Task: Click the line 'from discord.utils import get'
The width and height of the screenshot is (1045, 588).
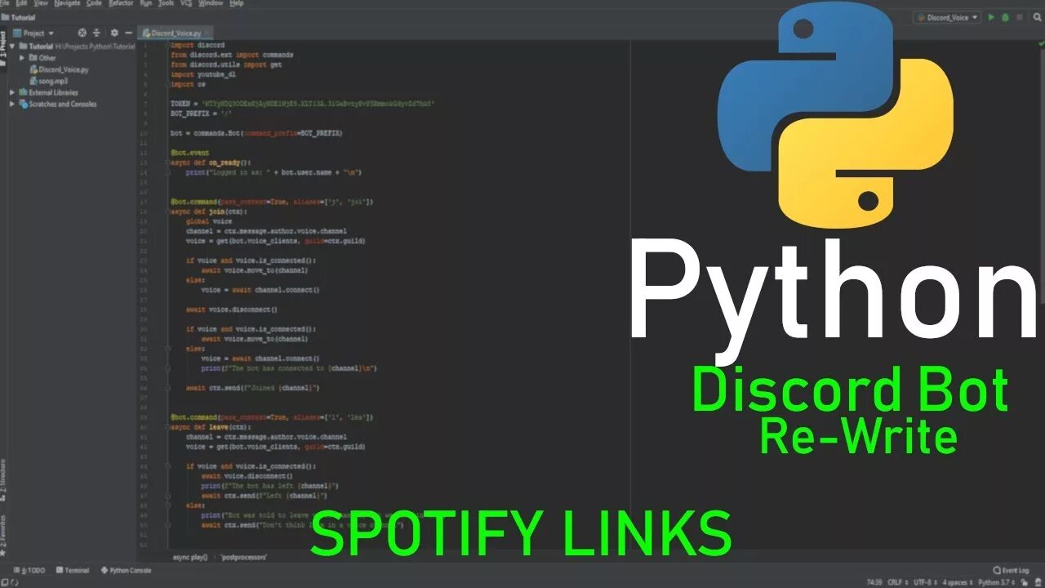Action: tap(226, 65)
